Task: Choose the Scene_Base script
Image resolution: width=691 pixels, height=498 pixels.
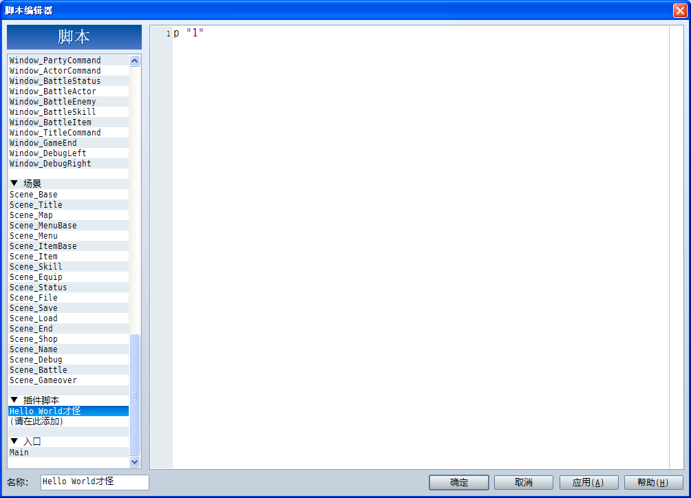Action: [68, 194]
